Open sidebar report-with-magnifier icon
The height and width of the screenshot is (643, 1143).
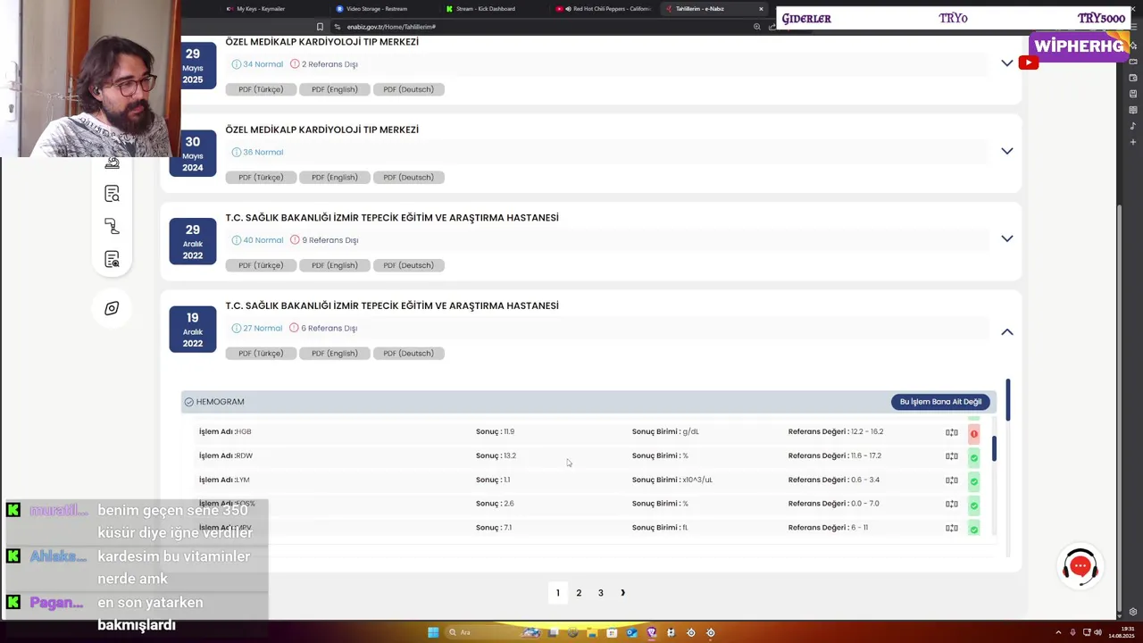[x=112, y=259]
